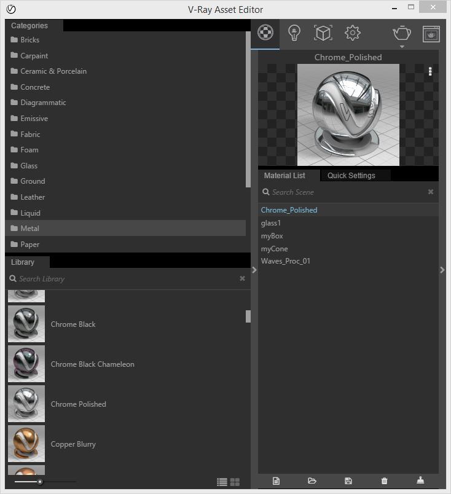Click the Chrome_Polished material preview render
This screenshot has height=494, width=451.
pos(348,115)
